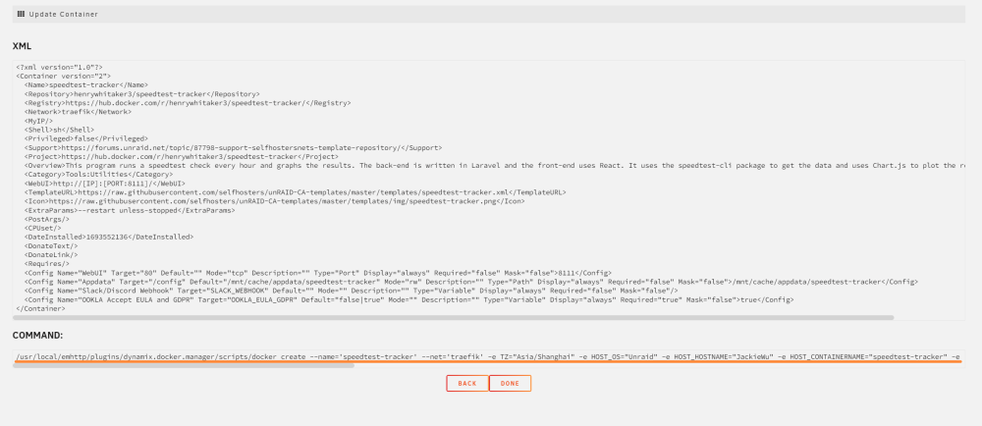982x426 pixels.
Task: Click the Icon speedtest-tracker.png URL line
Action: pyautogui.click(x=274, y=201)
